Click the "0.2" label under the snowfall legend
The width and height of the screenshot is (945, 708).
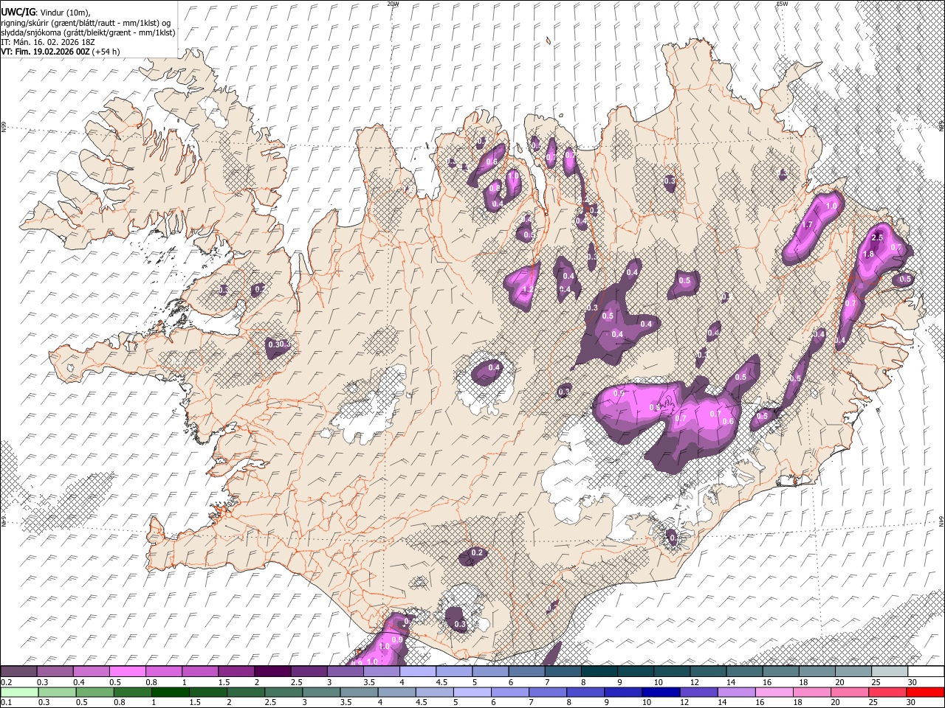pyautogui.click(x=5, y=682)
